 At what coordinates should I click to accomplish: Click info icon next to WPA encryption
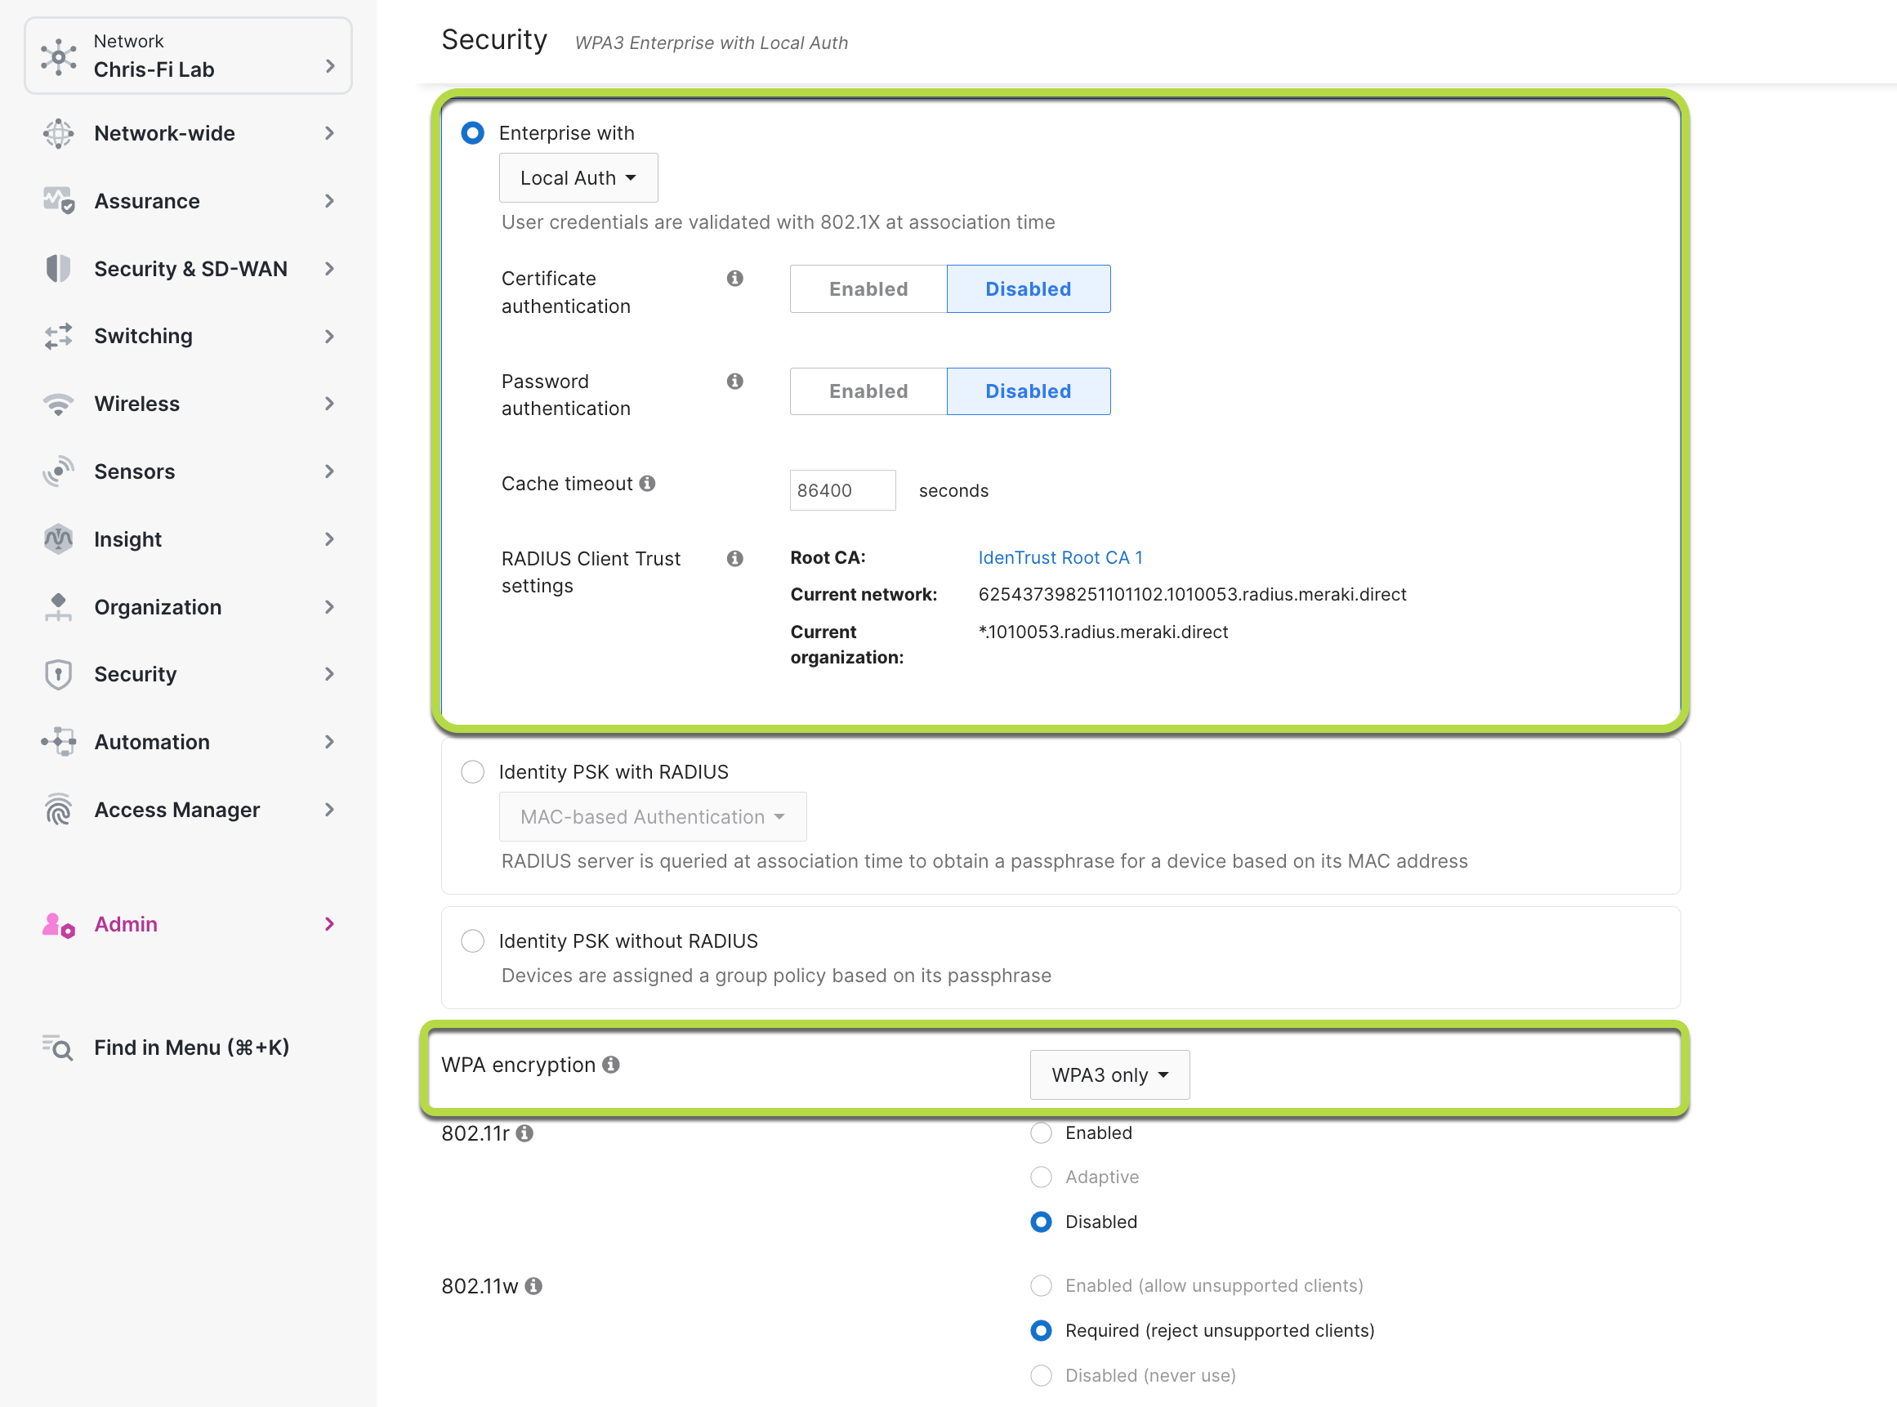610,1065
